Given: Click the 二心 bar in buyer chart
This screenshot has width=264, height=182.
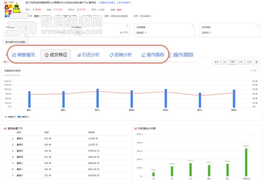Looking at the screenshot, I should pyautogui.click(x=172, y=171).
